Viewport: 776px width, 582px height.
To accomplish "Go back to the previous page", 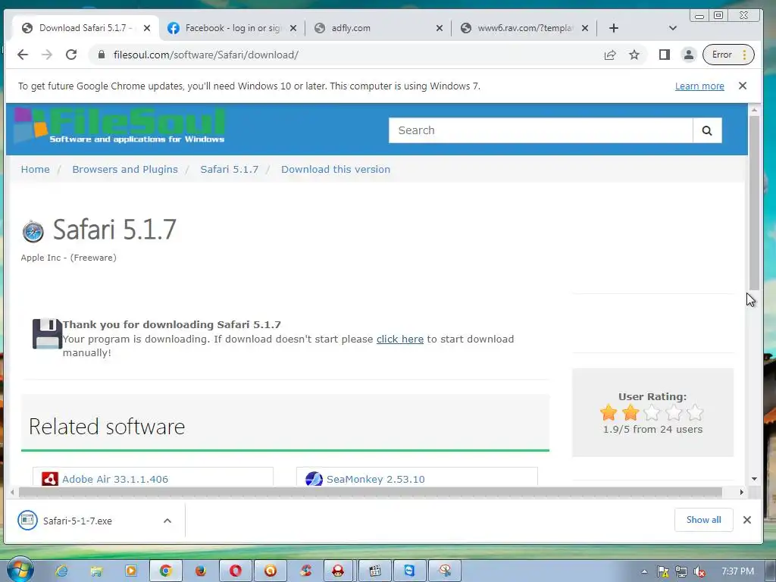I will [x=23, y=55].
